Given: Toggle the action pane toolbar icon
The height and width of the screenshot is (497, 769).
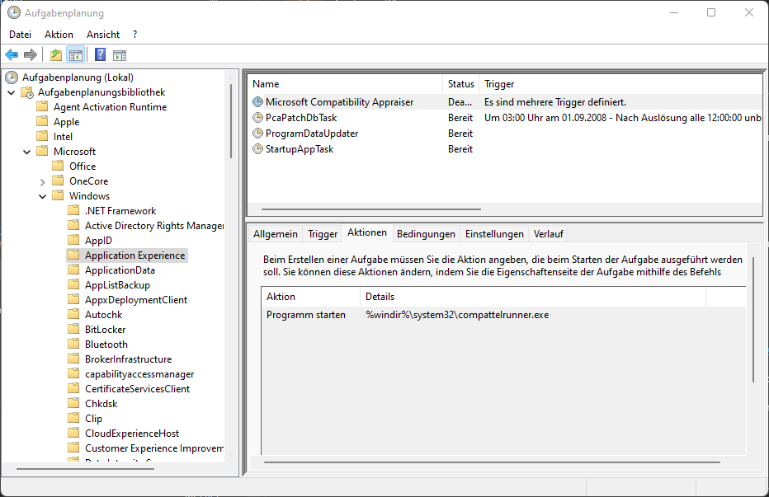Looking at the screenshot, I should 120,55.
